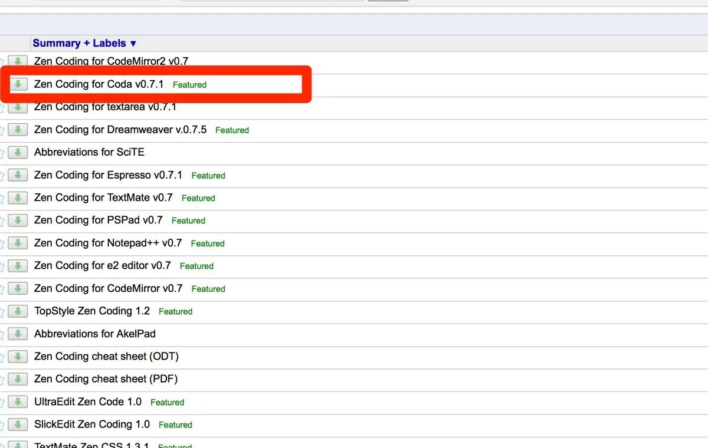The height and width of the screenshot is (448, 708).
Task: Download icon next to Zen Coding for TextMate v0.7
Action: pyautogui.click(x=18, y=197)
